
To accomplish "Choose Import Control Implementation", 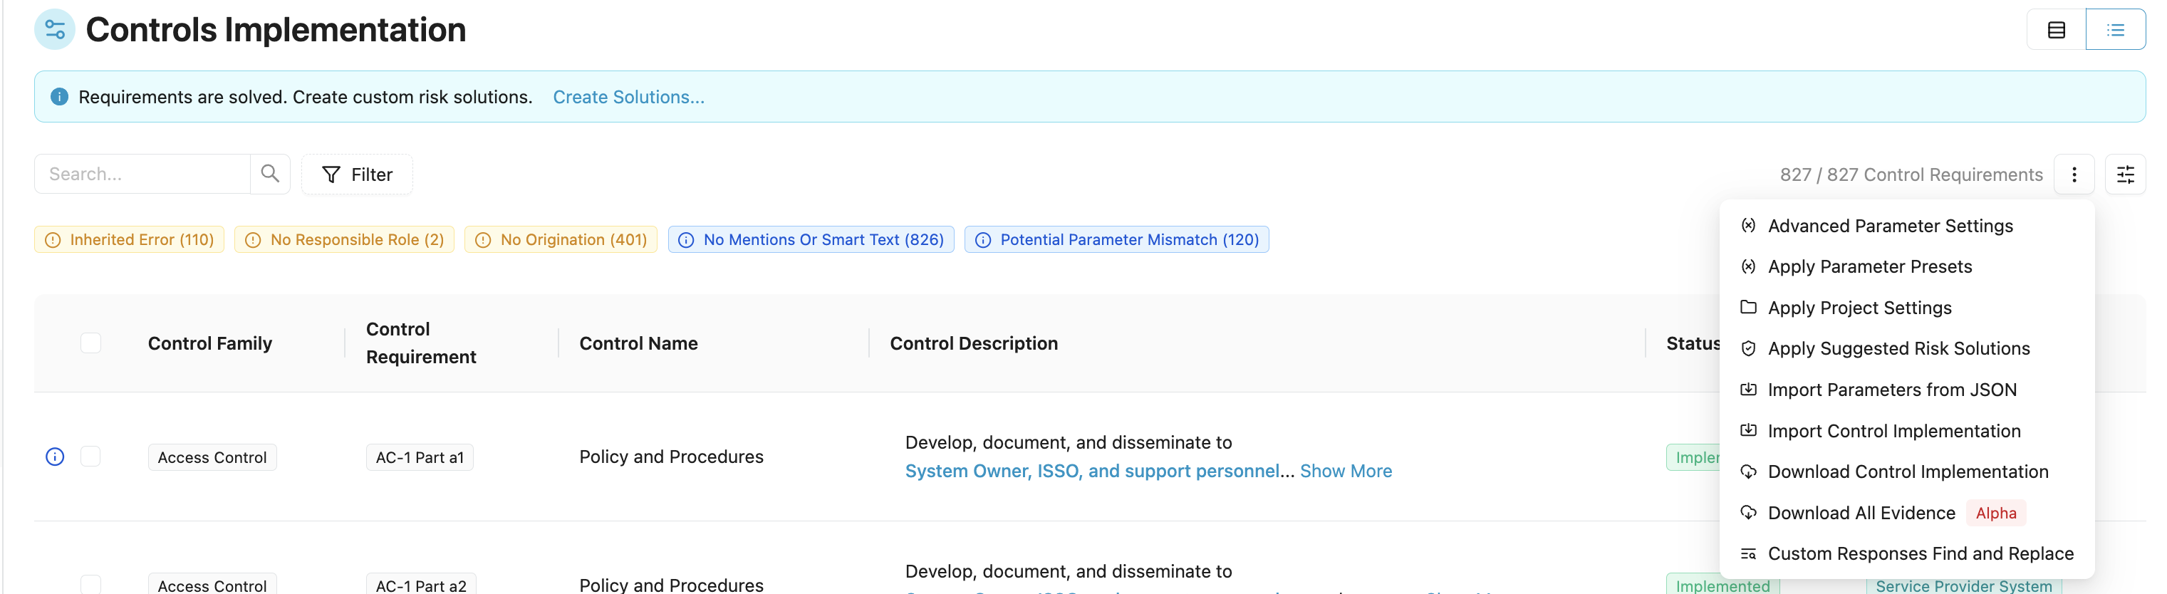I will point(1906,431).
